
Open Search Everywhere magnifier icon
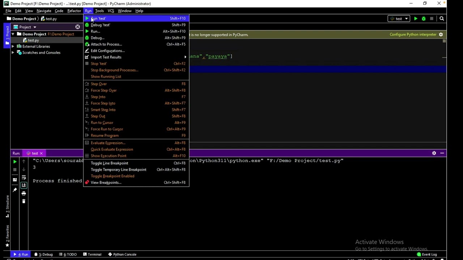click(x=442, y=19)
